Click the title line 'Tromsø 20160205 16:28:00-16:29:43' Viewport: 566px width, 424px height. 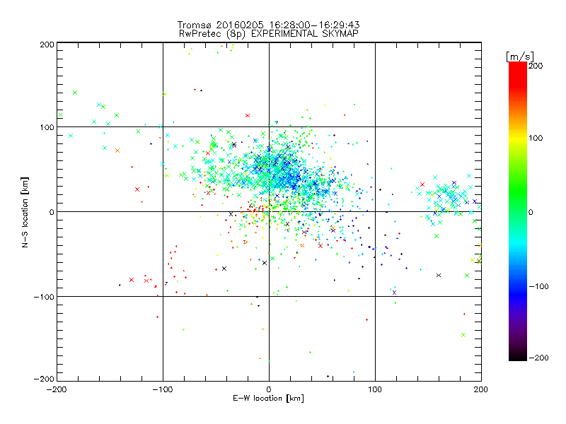click(268, 25)
